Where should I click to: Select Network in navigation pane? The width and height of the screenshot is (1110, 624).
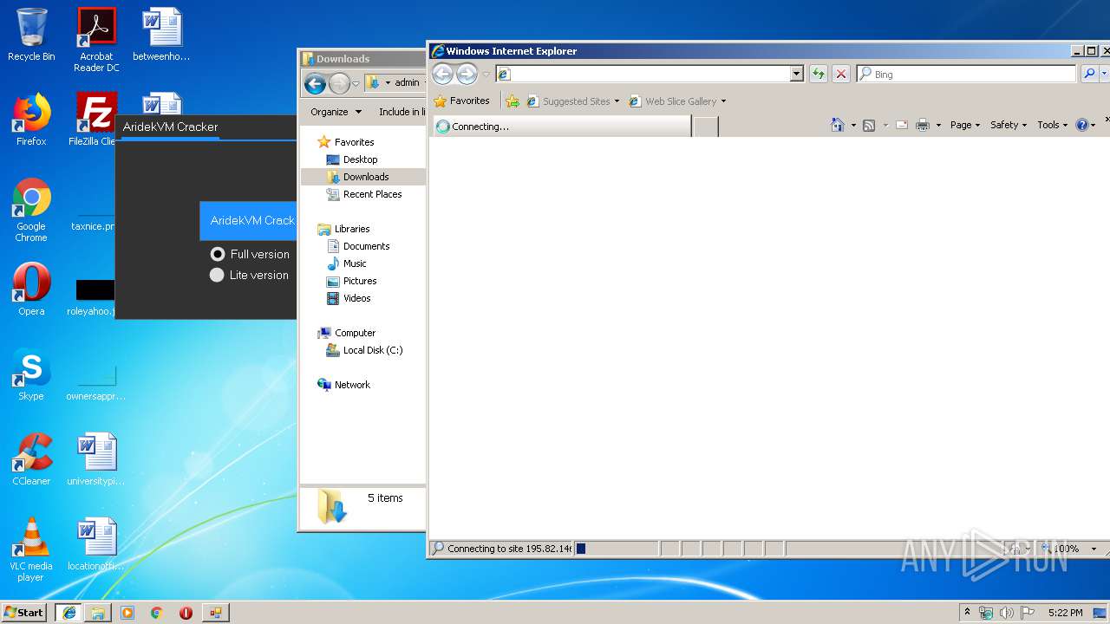click(x=352, y=385)
